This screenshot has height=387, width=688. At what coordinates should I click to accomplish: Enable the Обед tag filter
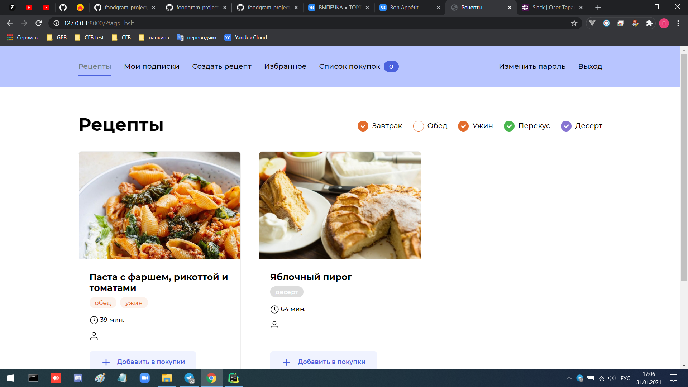[x=418, y=126]
